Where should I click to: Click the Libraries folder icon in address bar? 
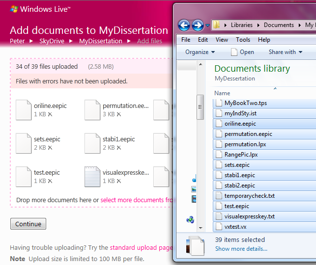pos(216,25)
